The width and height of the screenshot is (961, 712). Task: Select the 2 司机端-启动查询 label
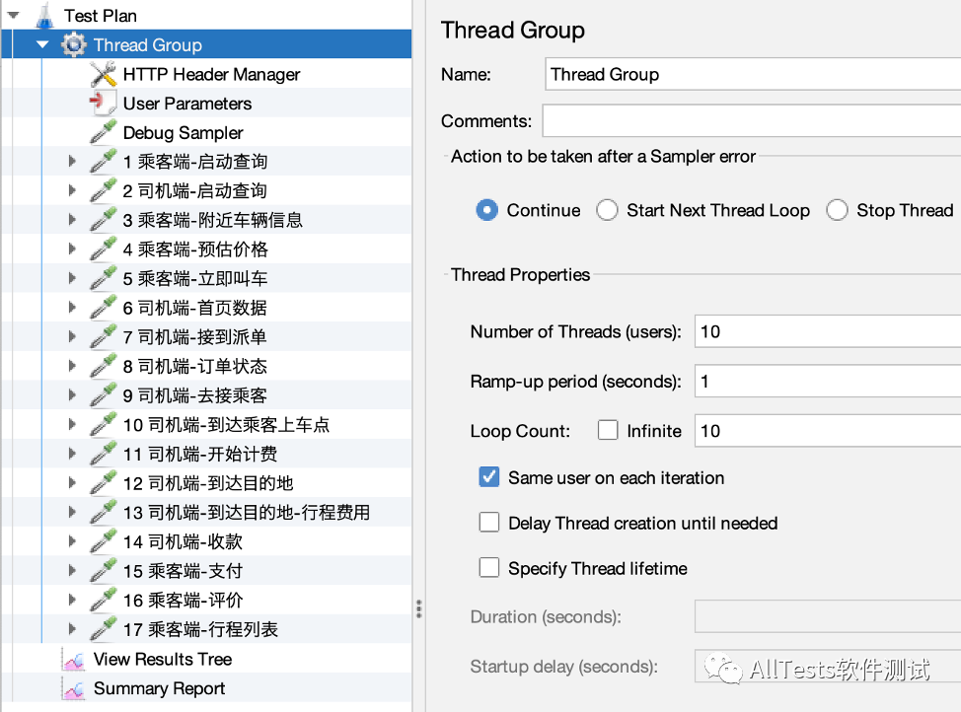(195, 190)
